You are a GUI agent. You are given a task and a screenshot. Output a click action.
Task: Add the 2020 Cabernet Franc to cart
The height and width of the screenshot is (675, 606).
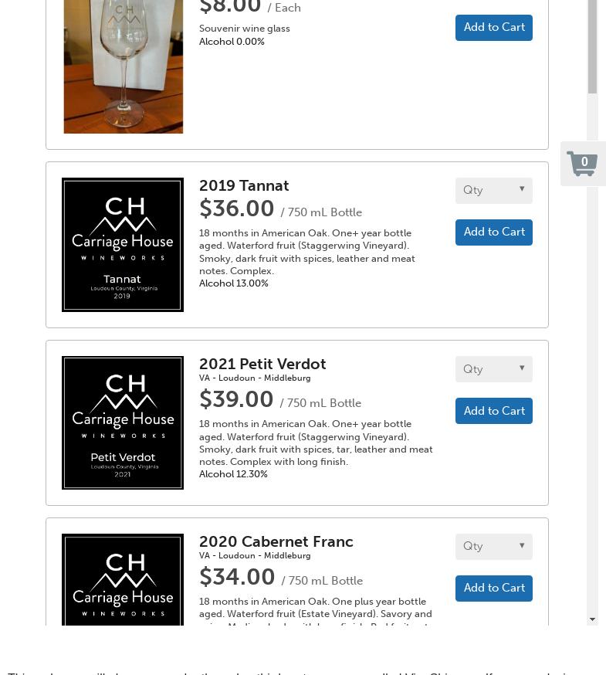tap(494, 588)
